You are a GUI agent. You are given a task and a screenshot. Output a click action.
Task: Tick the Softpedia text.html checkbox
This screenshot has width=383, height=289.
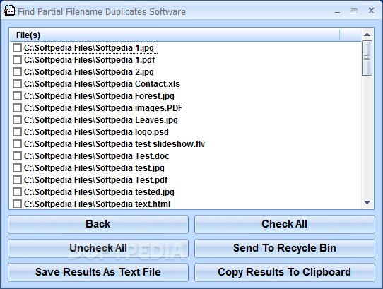coord(18,204)
